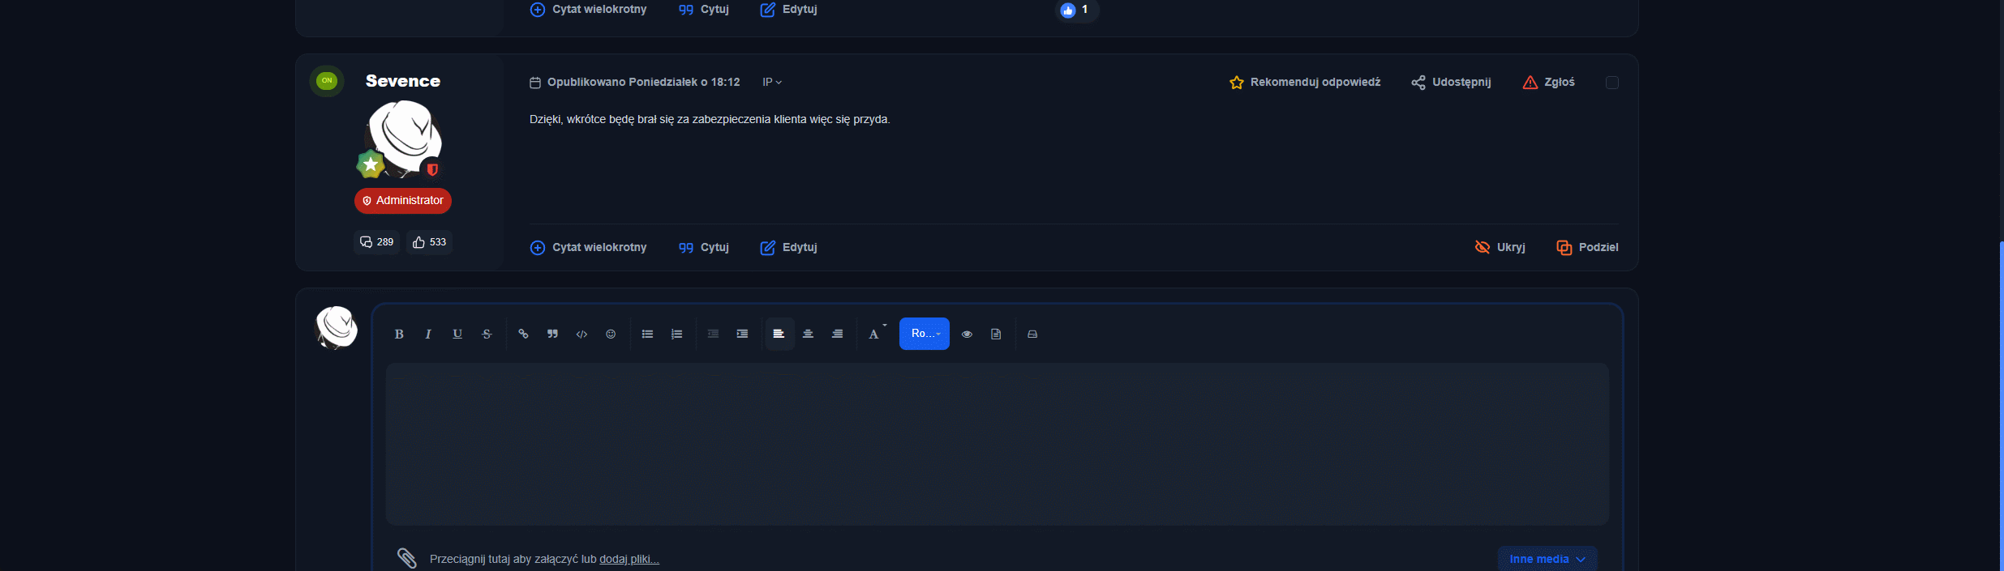The width and height of the screenshot is (2004, 571).
Task: Click Rekomenduj odpowiedź star button
Action: point(1305,83)
